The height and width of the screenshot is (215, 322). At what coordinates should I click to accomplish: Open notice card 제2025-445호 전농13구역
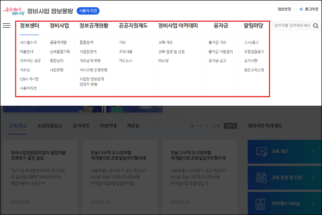[200, 177]
